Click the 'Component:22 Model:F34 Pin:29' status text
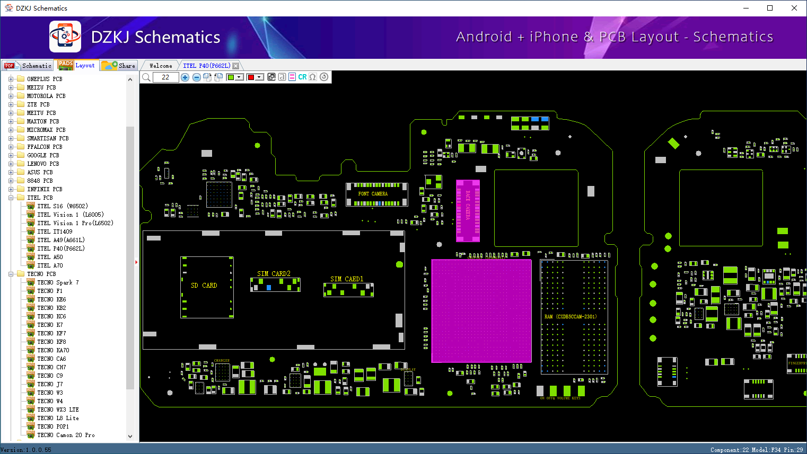This screenshot has height=454, width=807. 757,450
